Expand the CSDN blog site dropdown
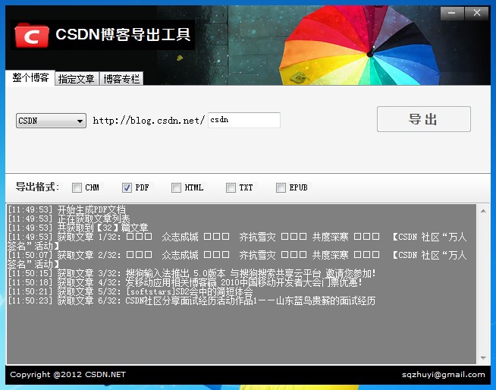 click(51, 121)
